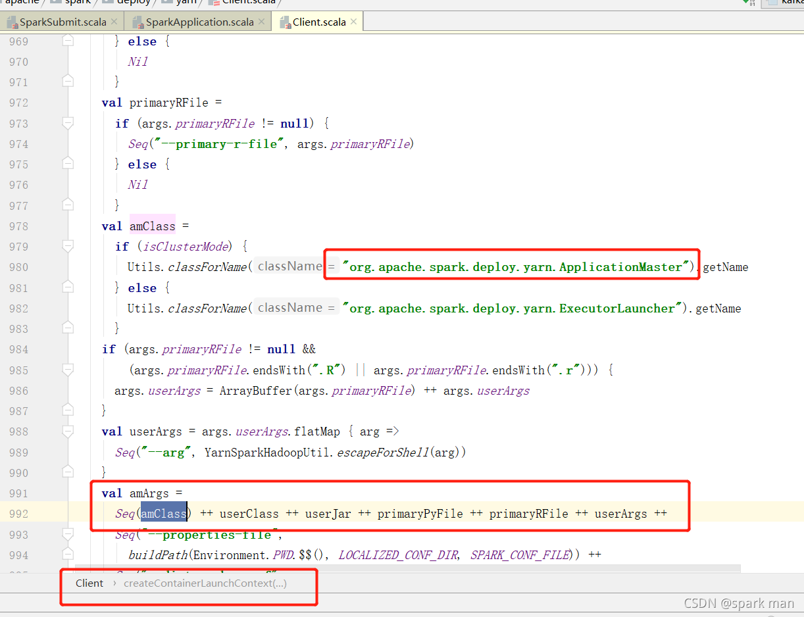804x617 pixels.
Task: Toggle the fold marker on line 975
Action: click(x=68, y=164)
